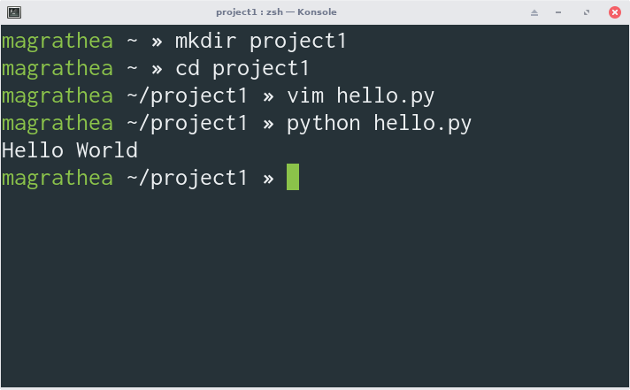Click the word 'vim' in the terminal
The height and width of the screenshot is (390, 630).
pos(305,96)
